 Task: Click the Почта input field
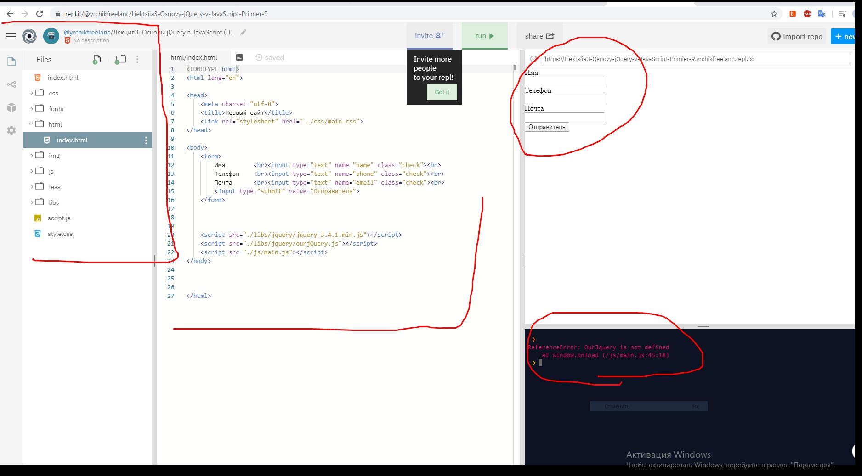tap(564, 118)
